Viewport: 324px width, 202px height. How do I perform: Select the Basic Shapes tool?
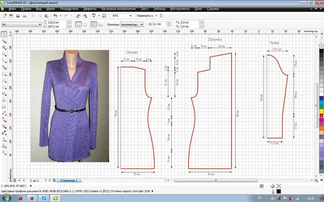[x=4, y=93]
